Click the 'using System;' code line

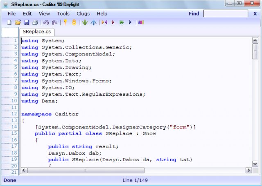pos(43,41)
